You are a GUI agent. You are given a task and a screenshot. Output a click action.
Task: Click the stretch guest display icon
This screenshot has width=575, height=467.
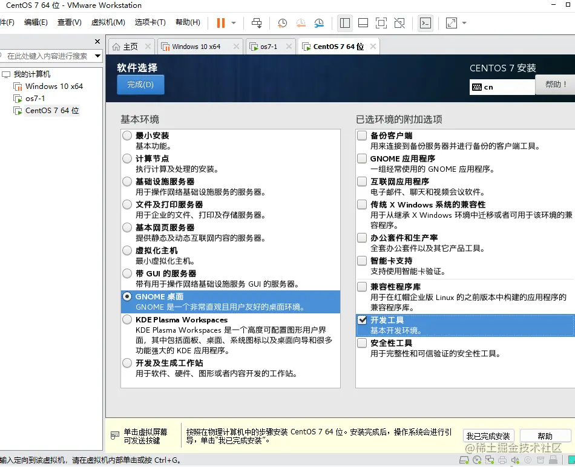click(x=452, y=23)
